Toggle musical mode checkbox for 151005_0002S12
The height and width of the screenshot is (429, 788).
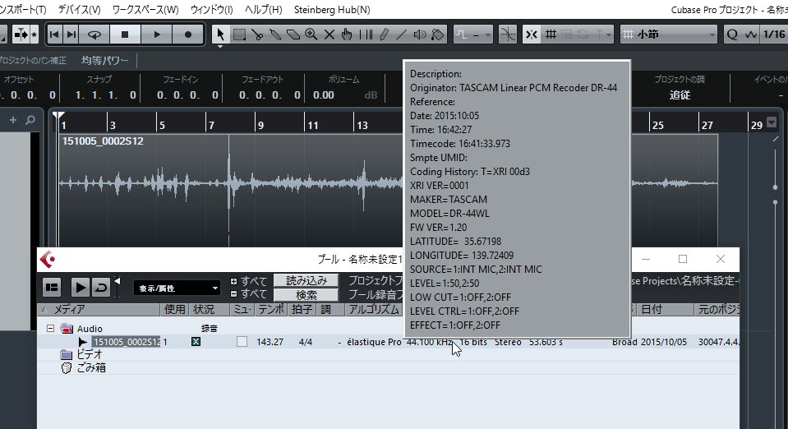242,342
